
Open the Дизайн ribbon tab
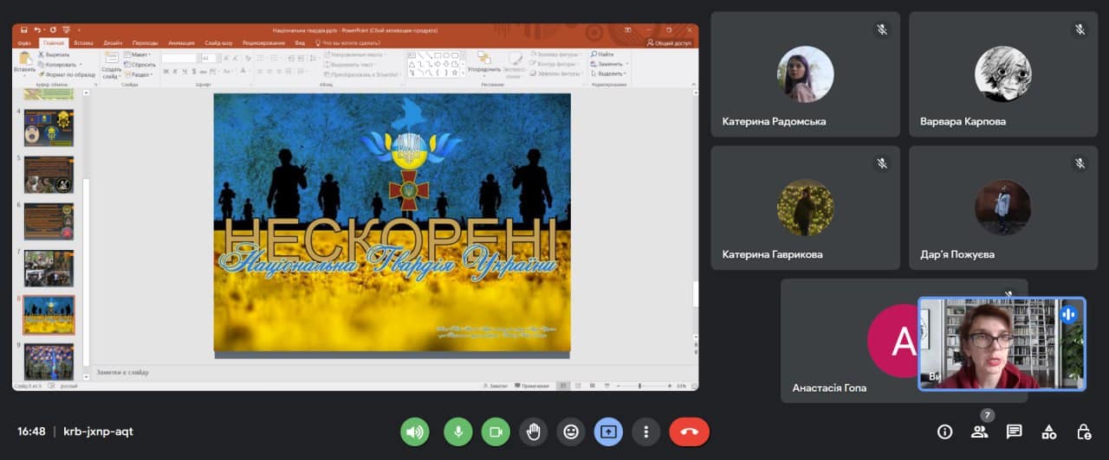coord(113,42)
